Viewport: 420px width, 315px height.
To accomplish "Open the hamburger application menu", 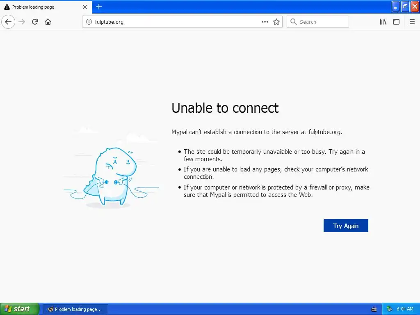I will [412, 22].
